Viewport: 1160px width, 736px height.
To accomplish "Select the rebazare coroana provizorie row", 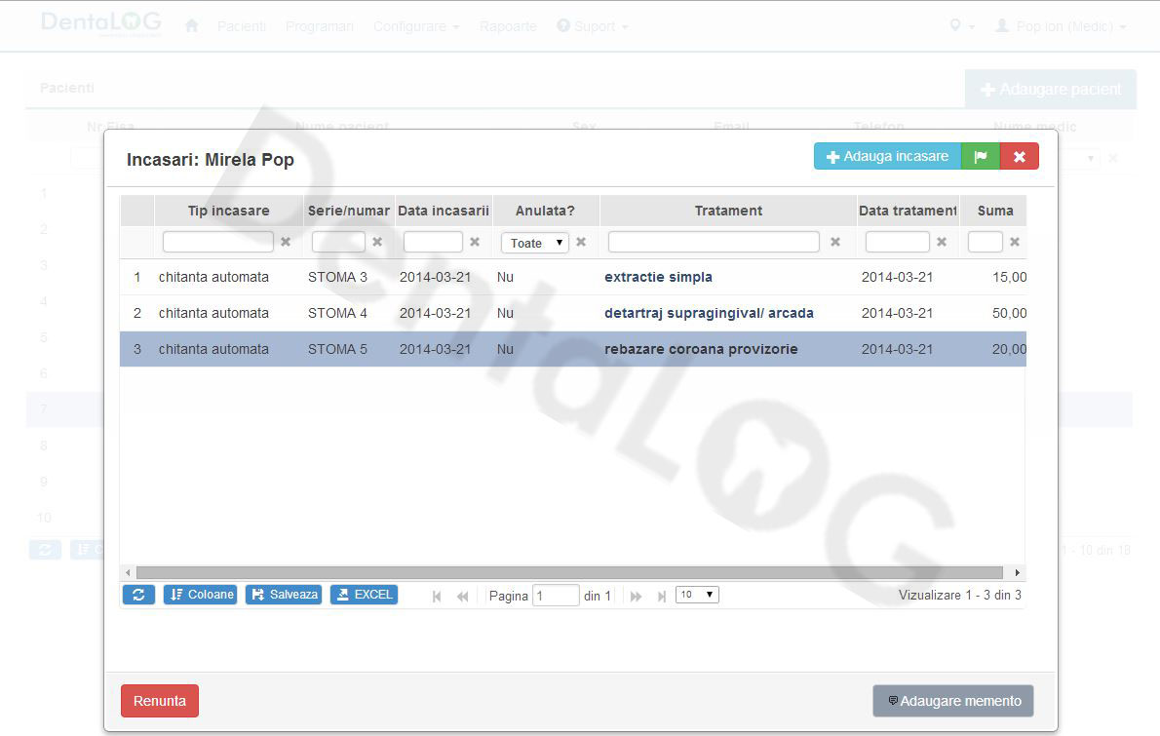I will click(x=572, y=349).
